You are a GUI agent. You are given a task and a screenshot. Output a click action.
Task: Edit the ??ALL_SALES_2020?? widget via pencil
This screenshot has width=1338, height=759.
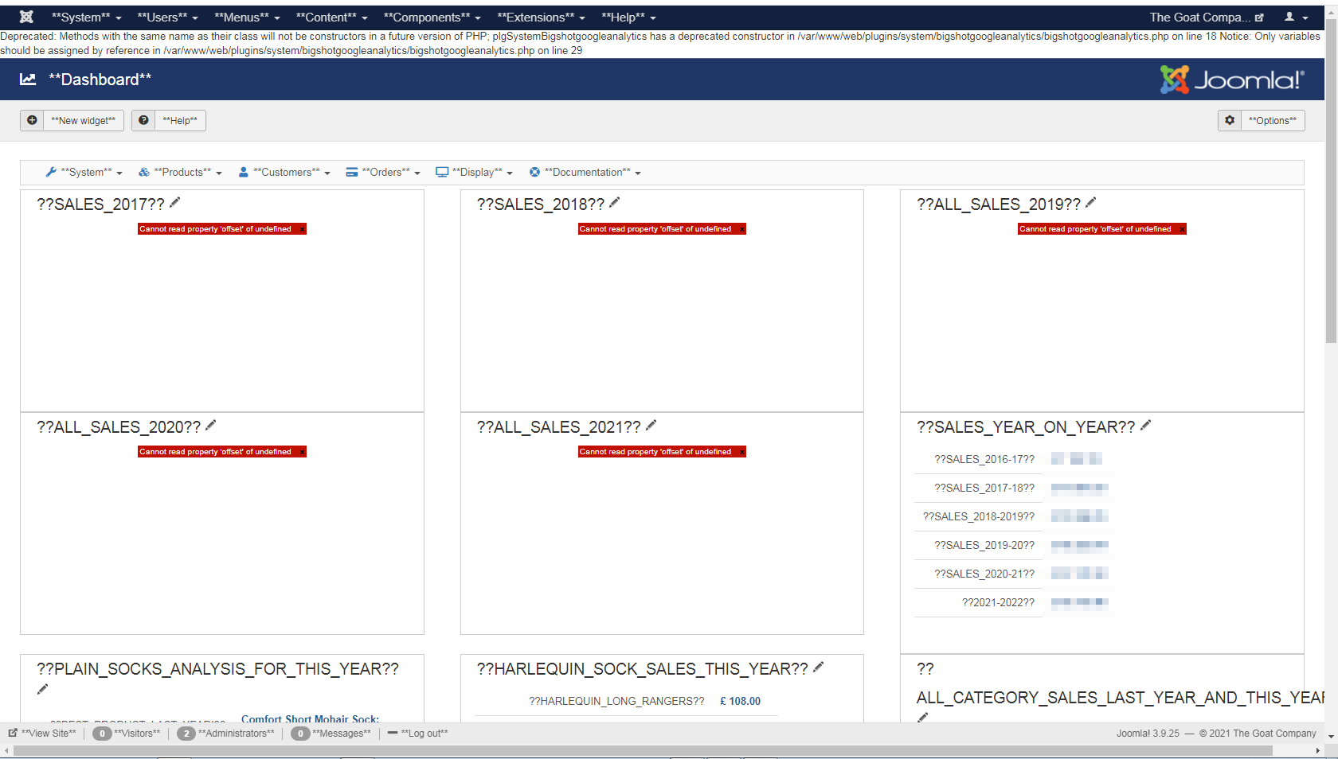211,426
